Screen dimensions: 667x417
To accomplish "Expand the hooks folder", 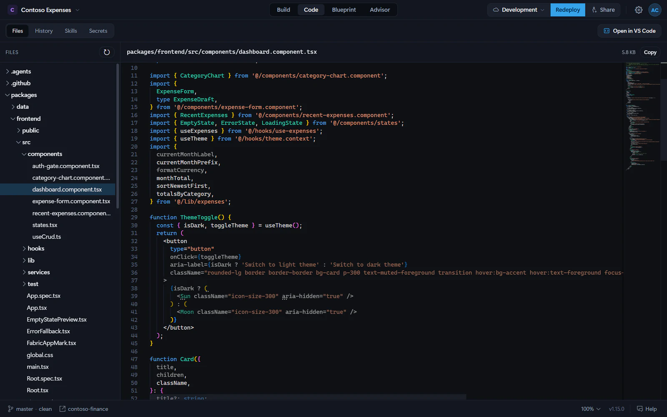I will point(24,249).
